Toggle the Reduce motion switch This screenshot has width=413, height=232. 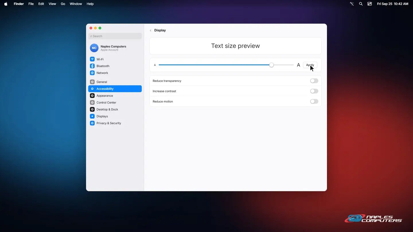[314, 101]
